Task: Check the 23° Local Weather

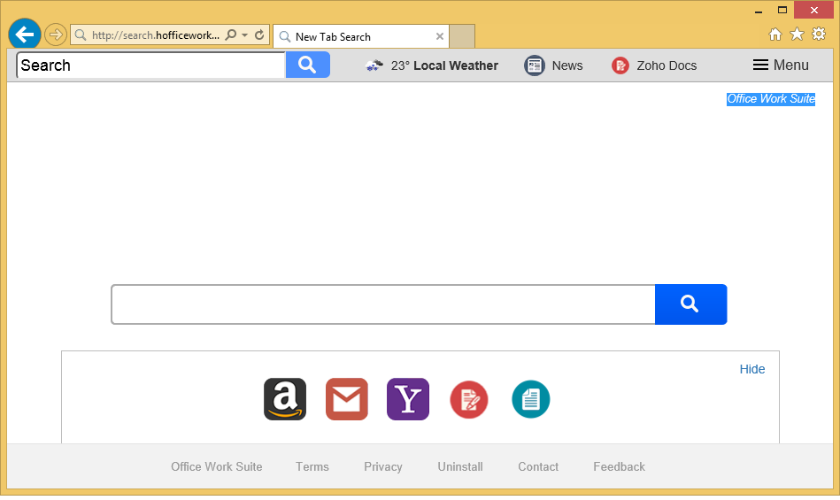Action: (x=432, y=65)
